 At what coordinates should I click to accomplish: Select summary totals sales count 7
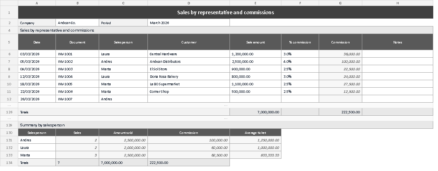(x=77, y=163)
